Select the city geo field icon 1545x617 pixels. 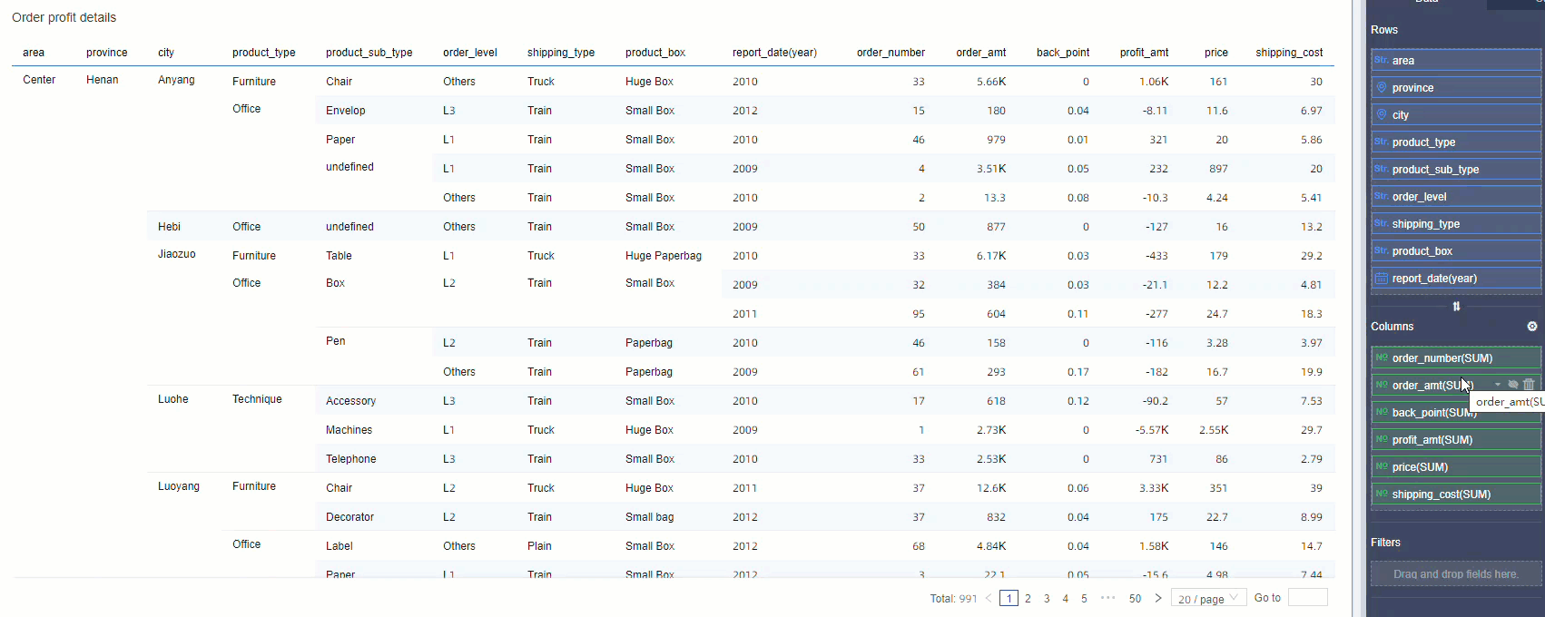tap(1382, 115)
